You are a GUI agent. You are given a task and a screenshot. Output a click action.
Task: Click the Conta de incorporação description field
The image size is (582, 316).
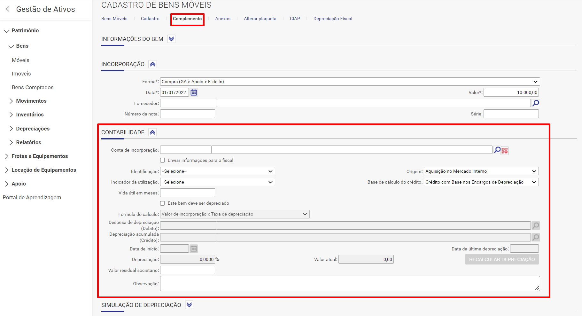352,150
